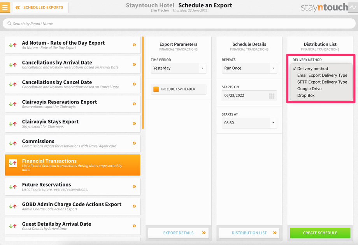Click export icon for Commissions

(x=13, y=143)
